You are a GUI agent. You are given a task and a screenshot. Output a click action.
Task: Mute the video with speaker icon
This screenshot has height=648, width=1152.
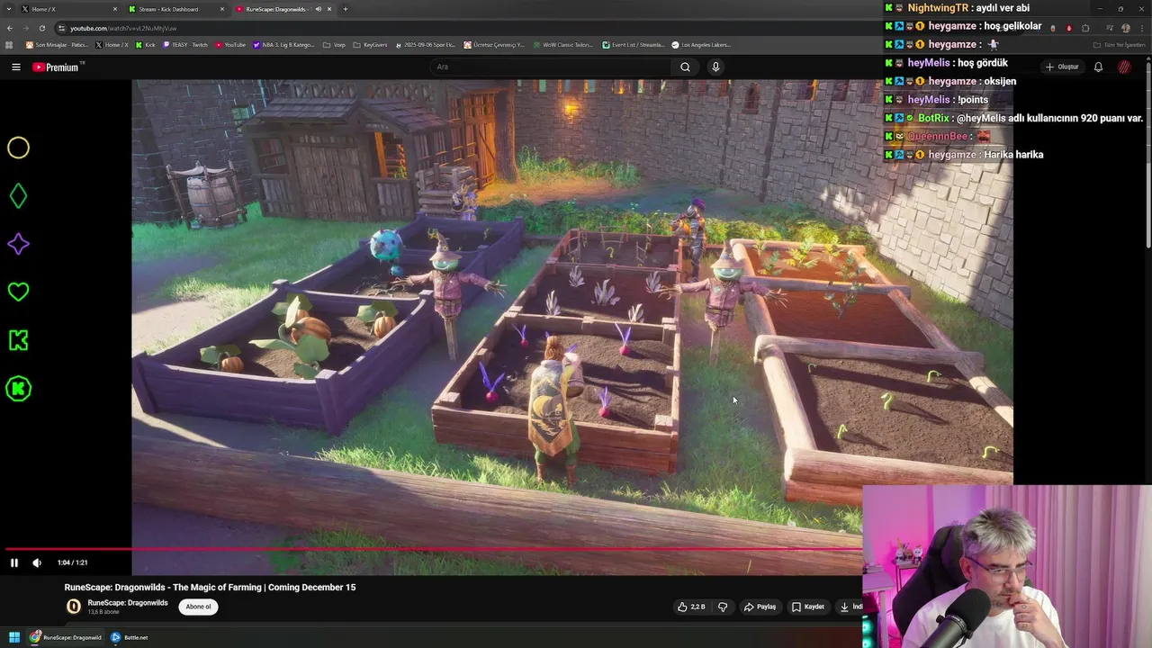click(37, 562)
